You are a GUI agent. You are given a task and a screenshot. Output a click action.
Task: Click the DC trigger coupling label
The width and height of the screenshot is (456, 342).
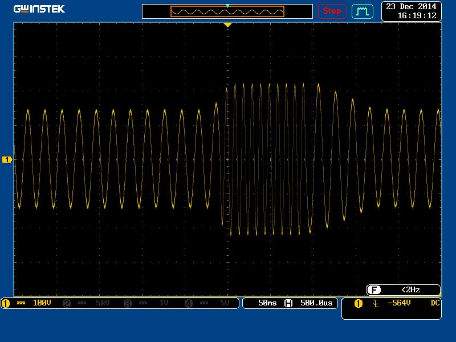(x=435, y=303)
